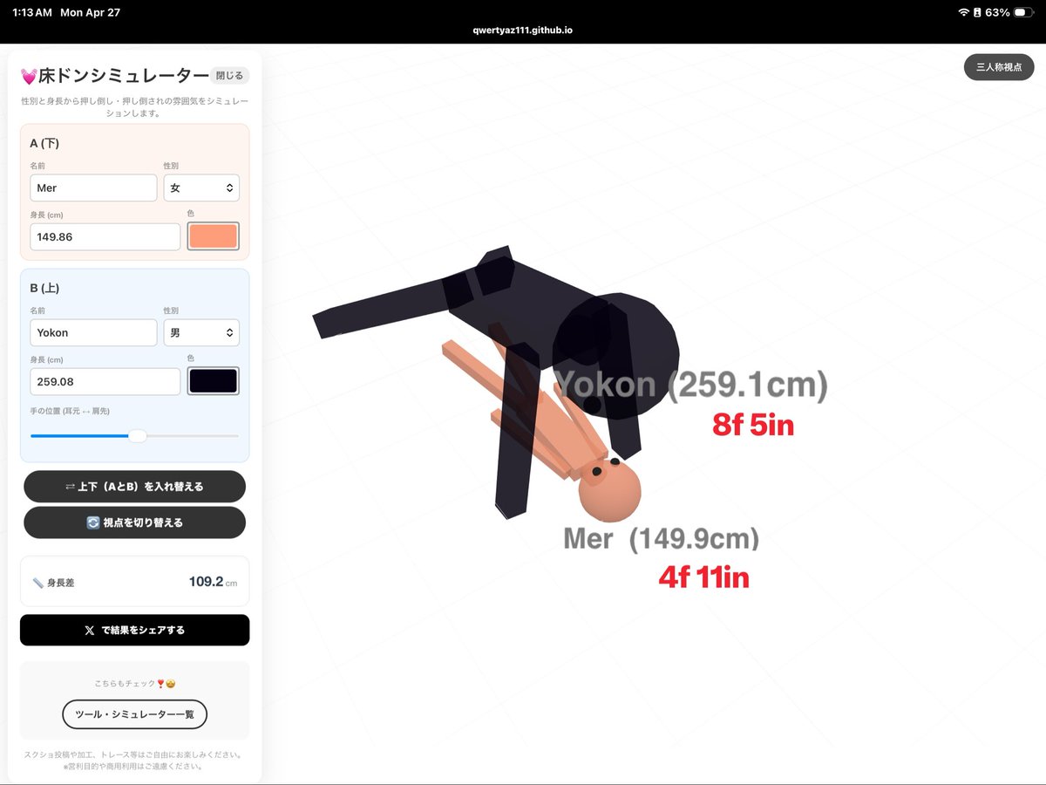This screenshot has height=785, width=1046.
Task: Click the Wi-Fi icon in status bar
Action: (x=963, y=13)
